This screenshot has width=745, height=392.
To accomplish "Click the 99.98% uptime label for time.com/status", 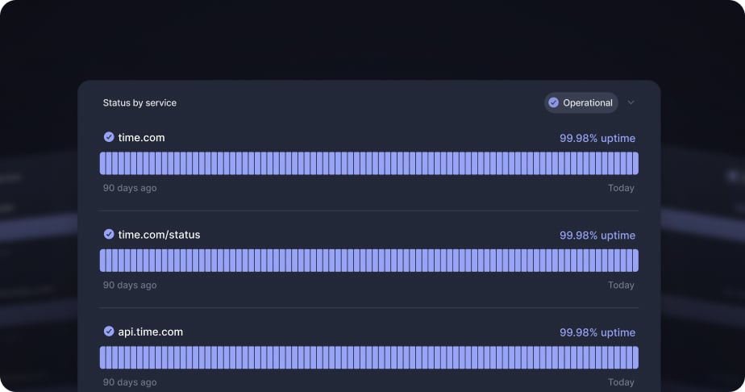I will 597,236.
